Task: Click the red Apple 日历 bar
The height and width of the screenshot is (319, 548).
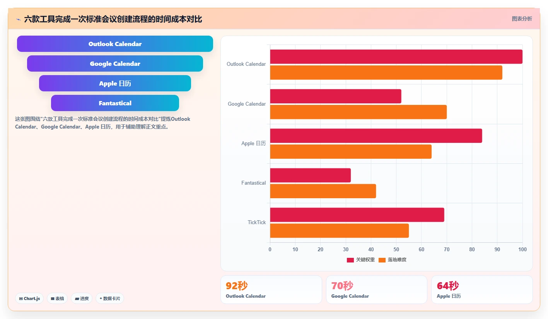Action: click(376, 135)
